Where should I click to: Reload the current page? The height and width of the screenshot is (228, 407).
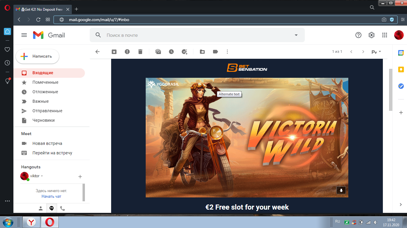coord(38,20)
